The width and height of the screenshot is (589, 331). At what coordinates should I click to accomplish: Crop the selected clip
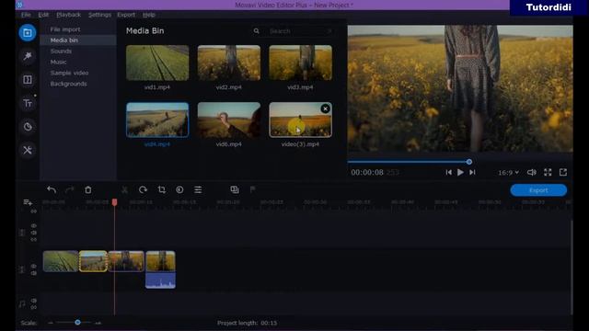[x=162, y=190]
